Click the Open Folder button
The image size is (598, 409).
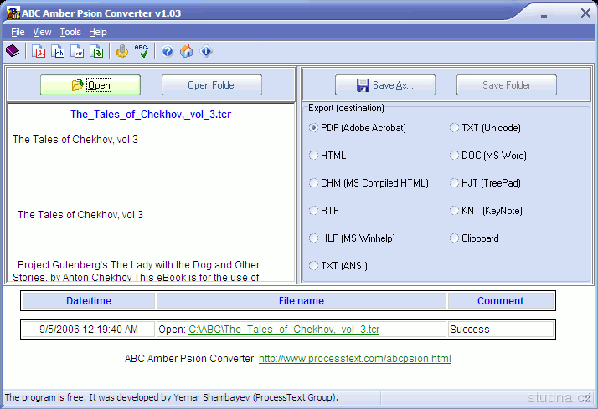212,85
